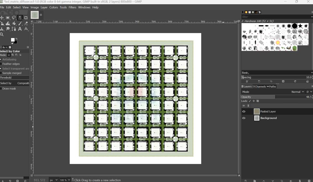Activate the Text tool

pos(20,29)
